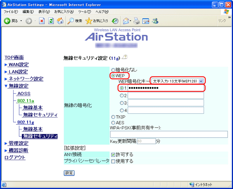The width and height of the screenshot is (233, 189).
Task: Select the AES radio button
Action: click(113, 123)
